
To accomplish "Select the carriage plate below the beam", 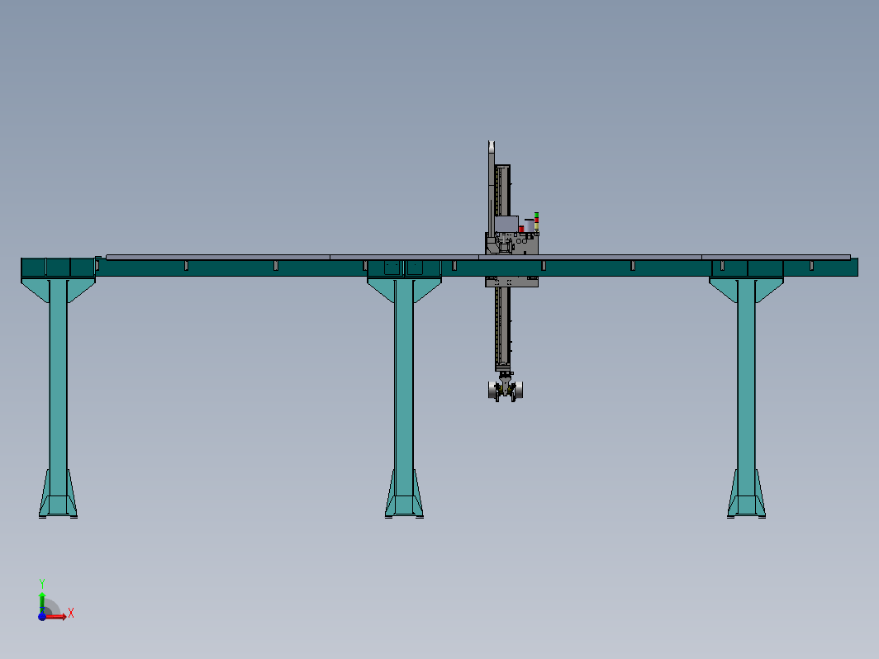I will [x=512, y=282].
